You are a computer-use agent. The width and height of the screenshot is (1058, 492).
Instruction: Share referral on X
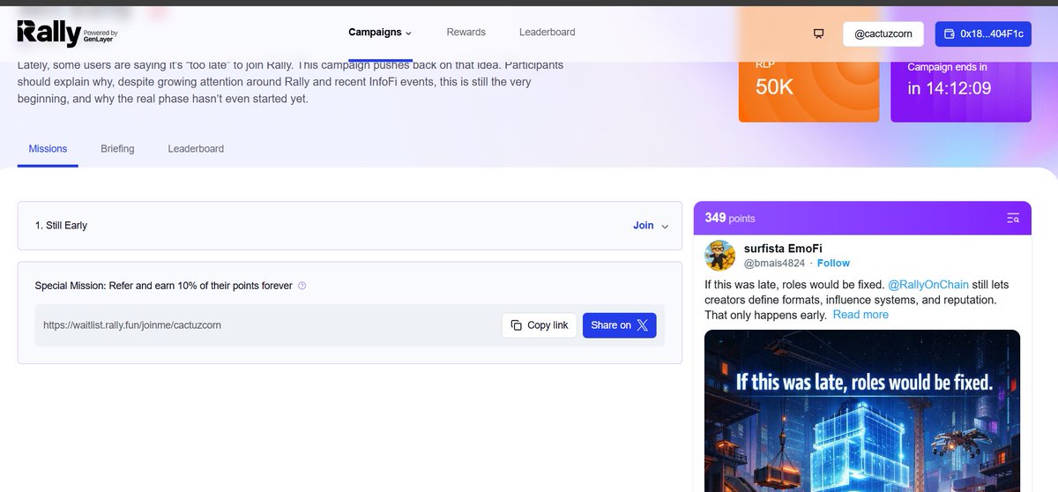(619, 325)
